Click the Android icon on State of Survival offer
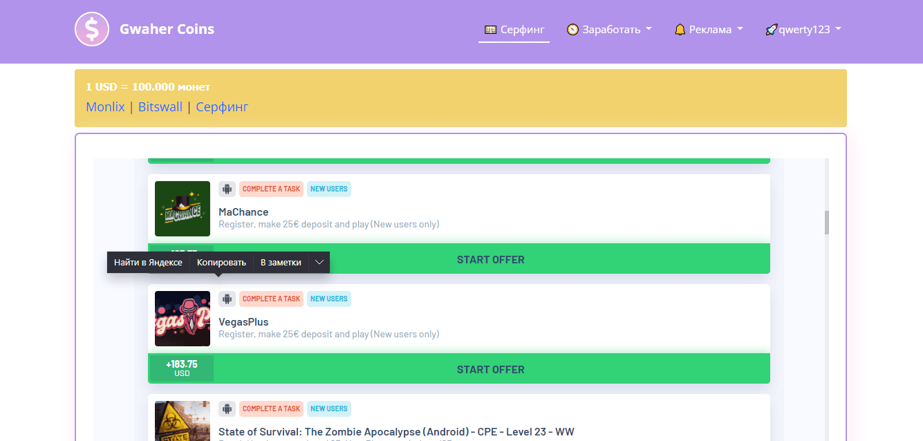This screenshot has height=441, width=923. (x=227, y=409)
